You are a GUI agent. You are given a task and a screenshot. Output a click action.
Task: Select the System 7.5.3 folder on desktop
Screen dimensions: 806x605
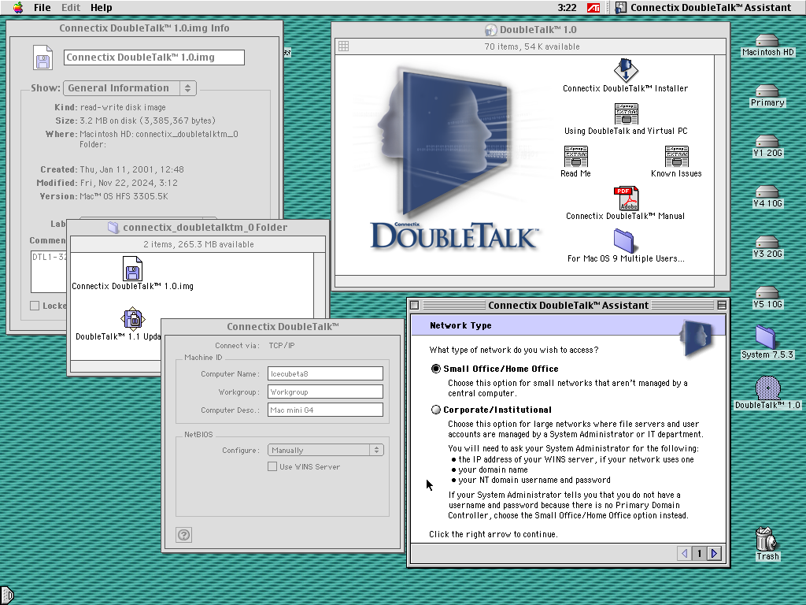(x=766, y=337)
